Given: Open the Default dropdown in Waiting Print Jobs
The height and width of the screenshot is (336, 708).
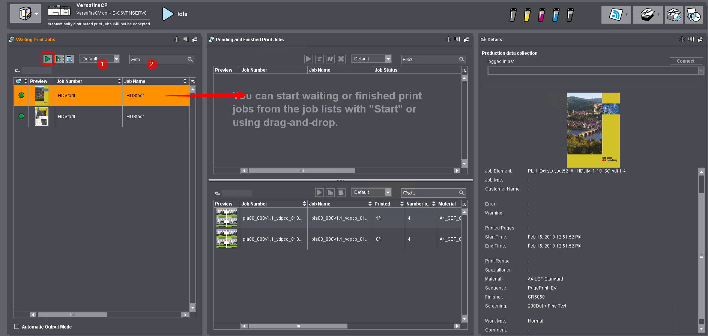Looking at the screenshot, I should (116, 59).
